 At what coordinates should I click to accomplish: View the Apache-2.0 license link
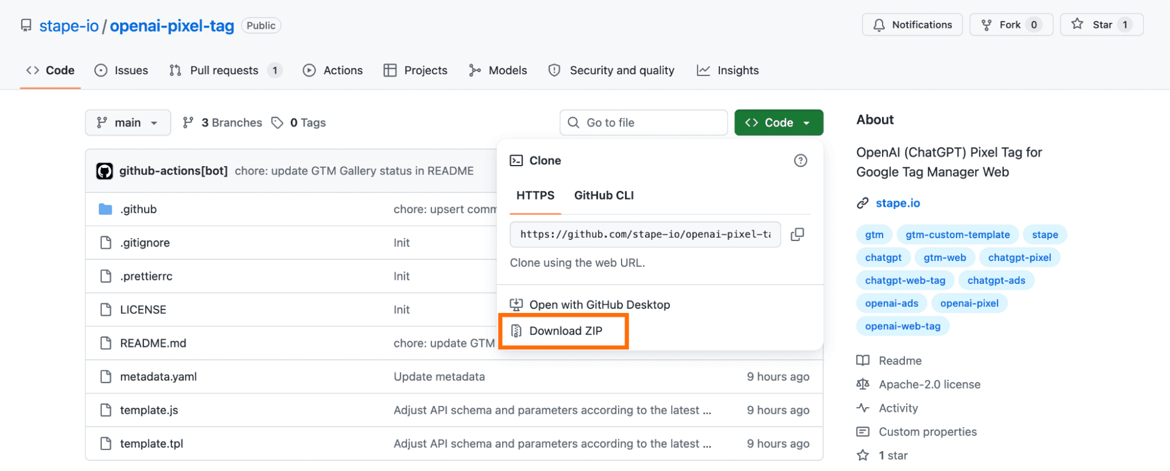pos(919,384)
